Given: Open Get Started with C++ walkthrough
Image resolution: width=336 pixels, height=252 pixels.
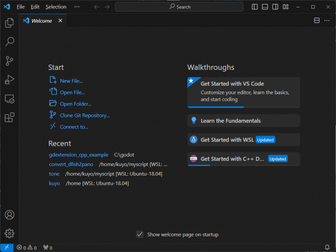Looking at the screenshot, I should 243,159.
